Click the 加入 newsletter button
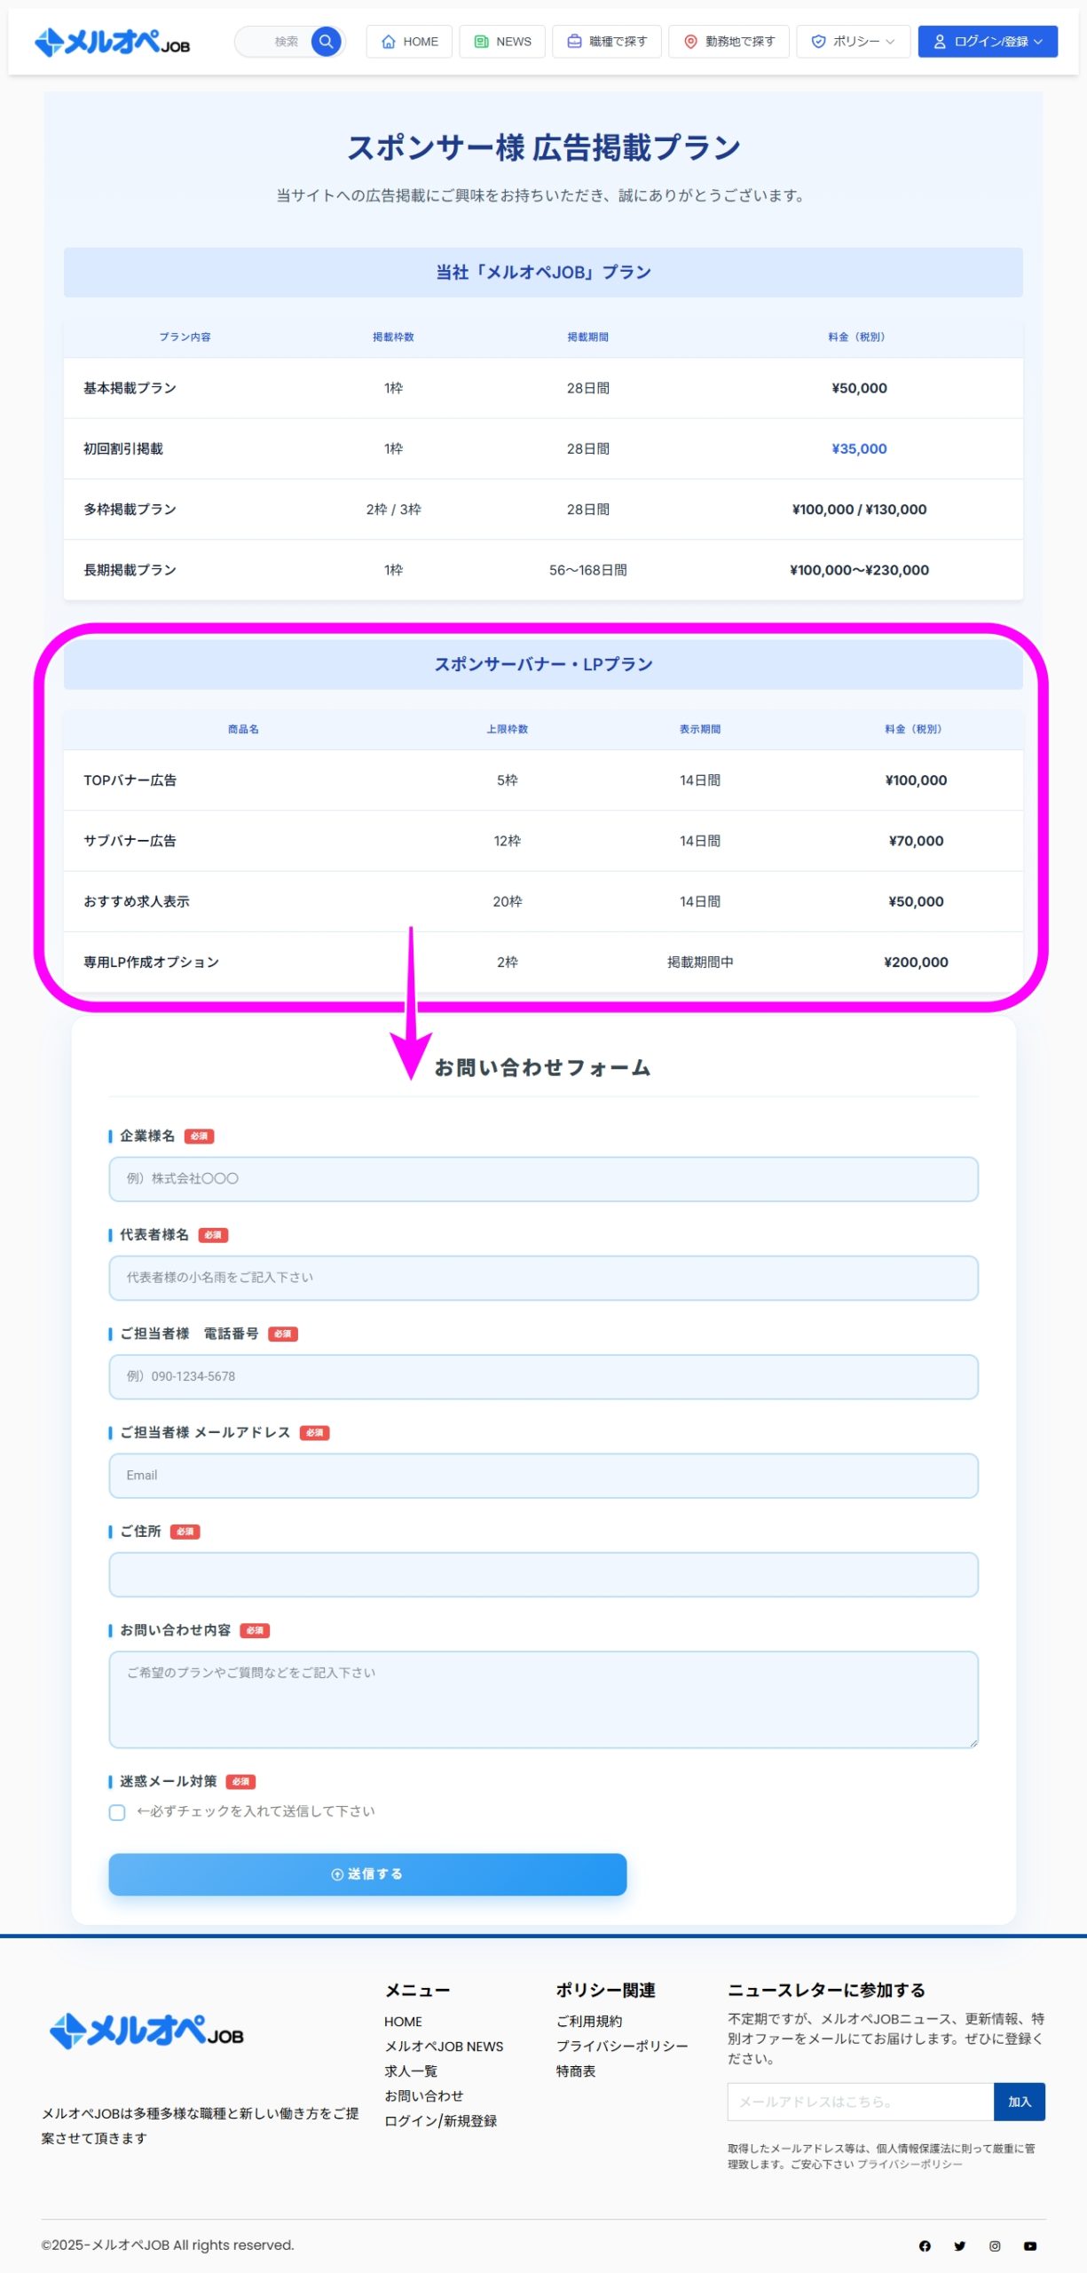Screen dimensions: 1087x2273 tap(1020, 2102)
